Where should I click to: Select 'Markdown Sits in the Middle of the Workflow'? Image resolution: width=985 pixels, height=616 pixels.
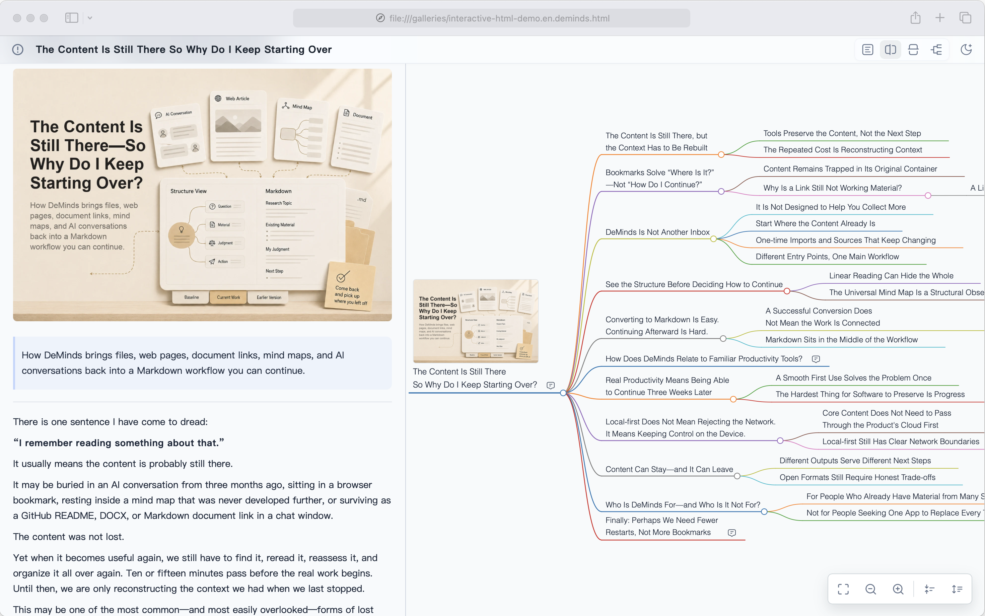tap(841, 339)
